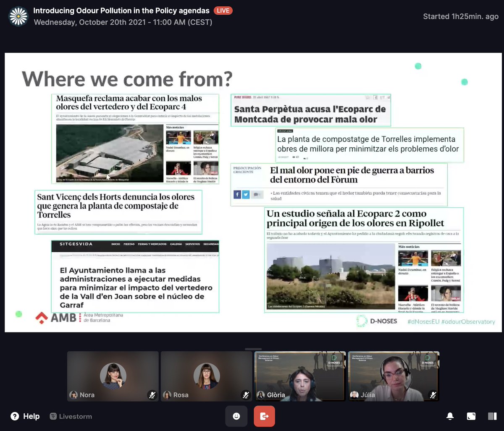
Task: Click the date 'Wednesday, October 20th 2021'
Action: [87, 22]
